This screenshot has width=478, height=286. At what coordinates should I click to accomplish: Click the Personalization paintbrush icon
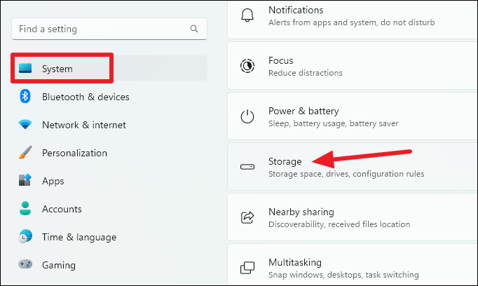[x=25, y=153]
